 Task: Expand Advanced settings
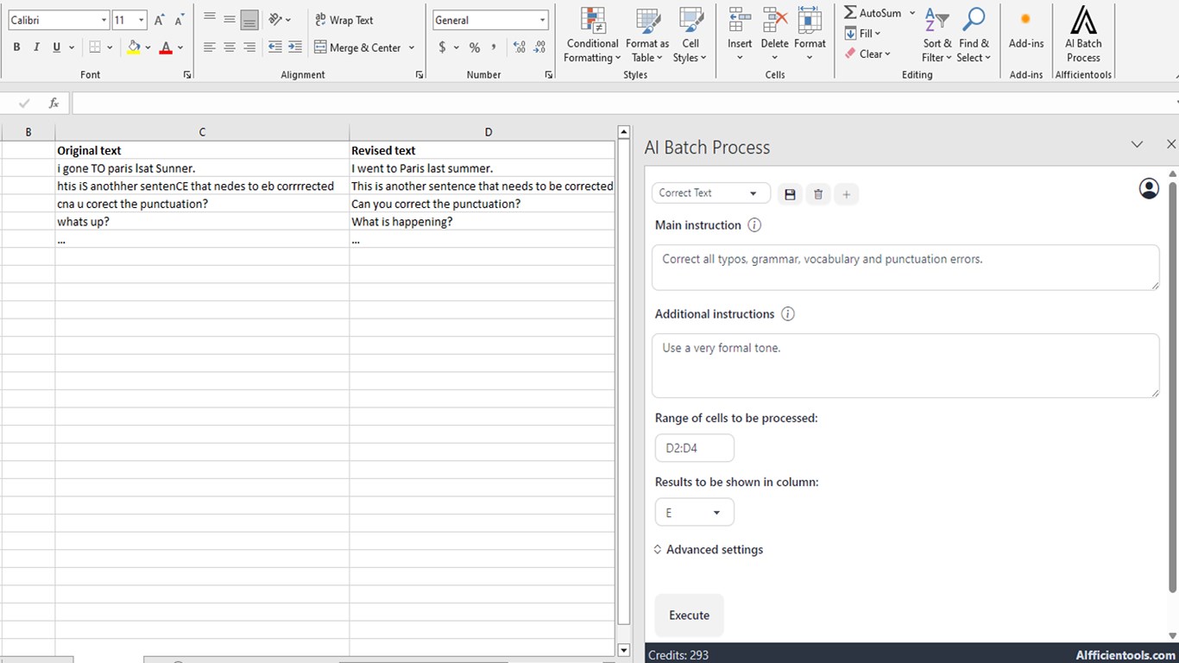pos(708,550)
